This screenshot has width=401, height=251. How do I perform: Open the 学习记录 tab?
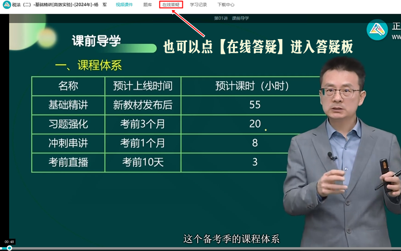pos(199,5)
